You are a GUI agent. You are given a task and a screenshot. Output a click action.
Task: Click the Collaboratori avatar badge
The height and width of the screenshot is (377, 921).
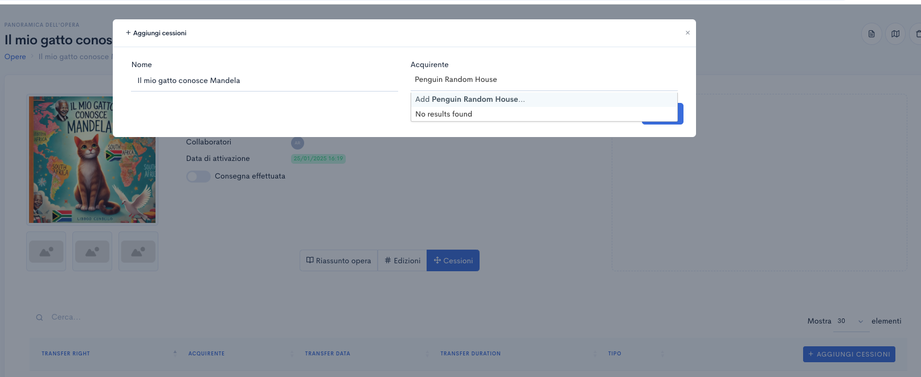click(297, 143)
